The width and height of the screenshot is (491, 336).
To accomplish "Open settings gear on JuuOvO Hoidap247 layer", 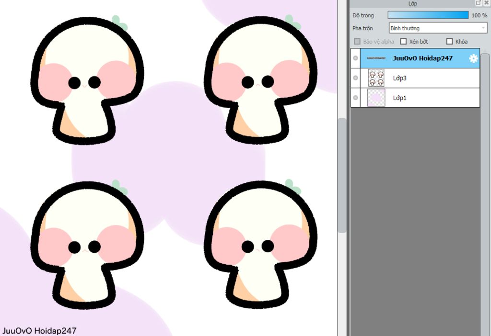I will pos(473,58).
